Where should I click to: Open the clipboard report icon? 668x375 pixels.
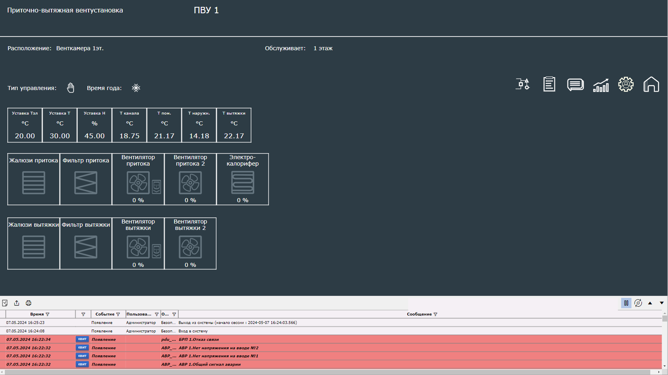pyautogui.click(x=549, y=84)
